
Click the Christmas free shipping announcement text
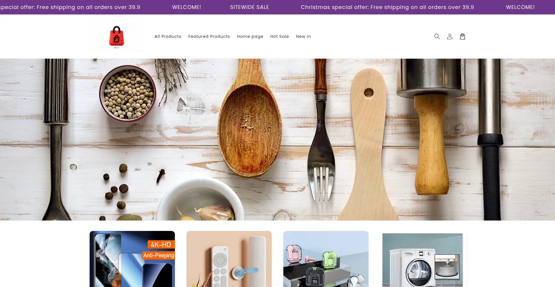pos(387,7)
